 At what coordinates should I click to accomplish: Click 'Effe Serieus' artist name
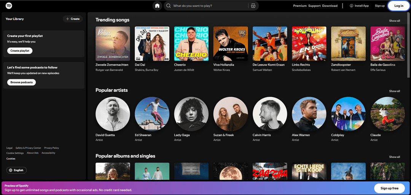coord(378,70)
